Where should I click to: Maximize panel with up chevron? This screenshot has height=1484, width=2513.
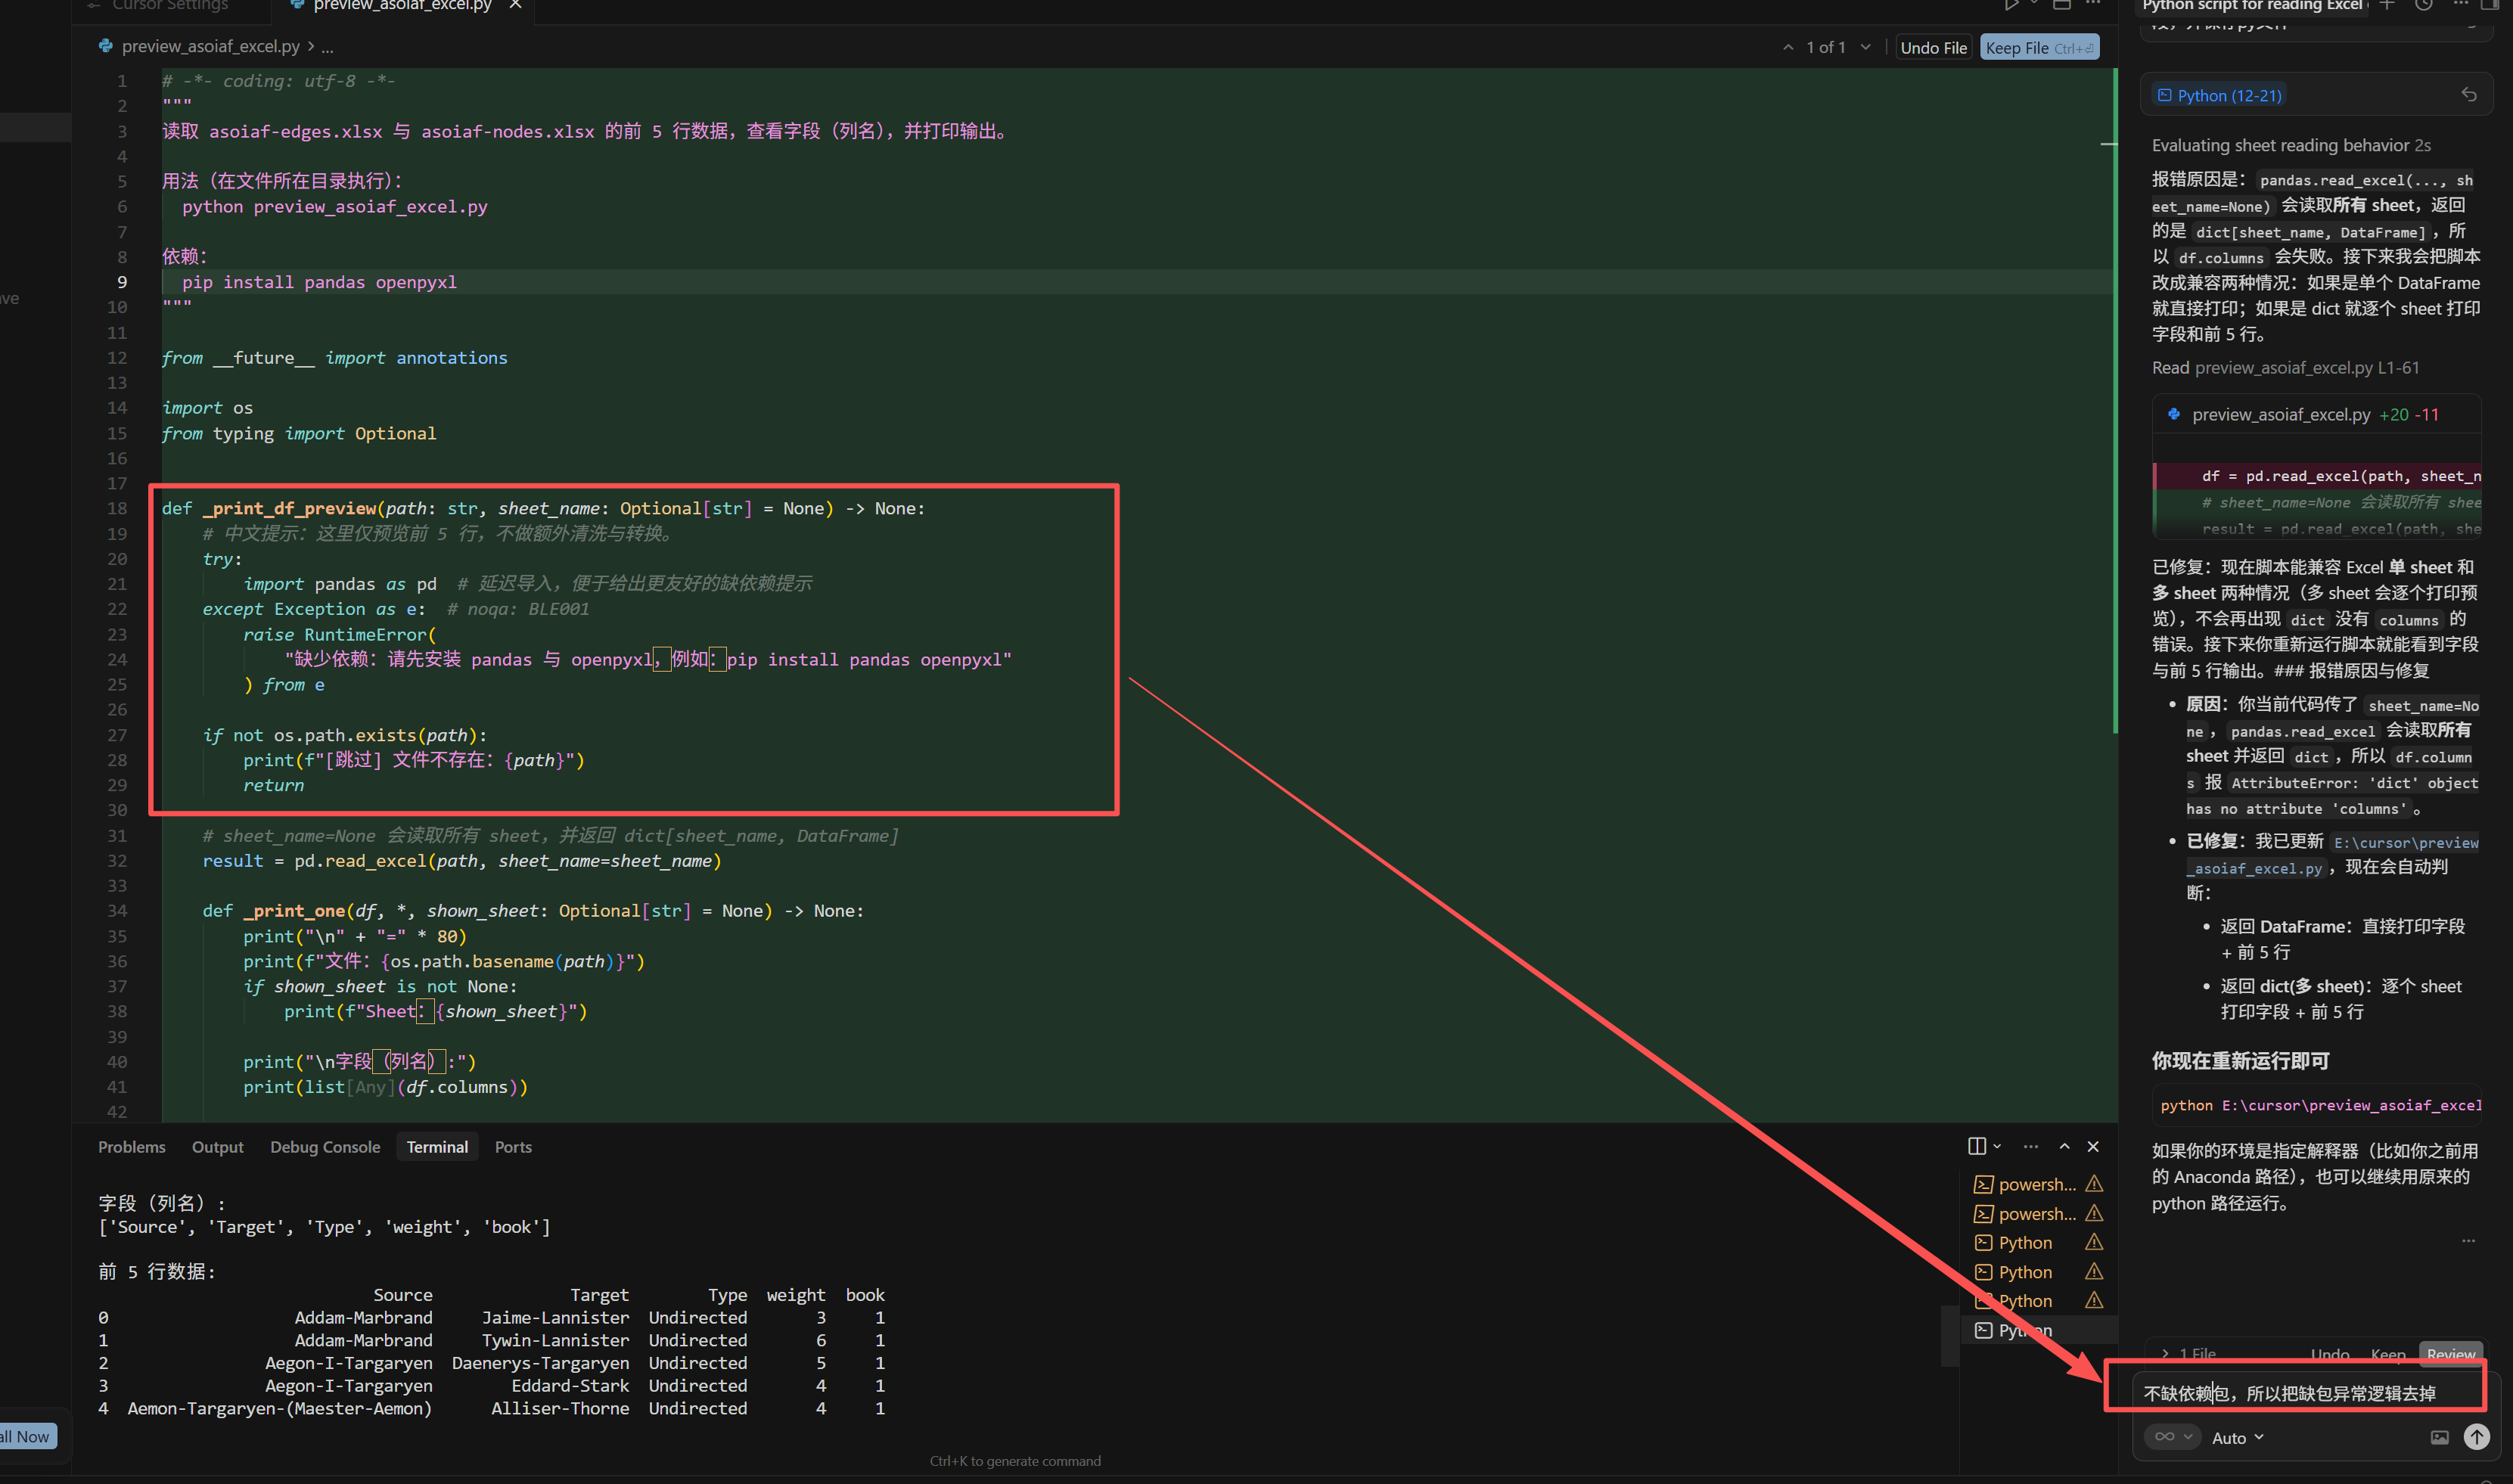point(2064,1146)
